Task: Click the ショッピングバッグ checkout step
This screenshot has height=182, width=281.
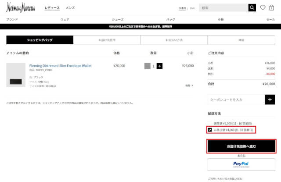Action: point(40,40)
